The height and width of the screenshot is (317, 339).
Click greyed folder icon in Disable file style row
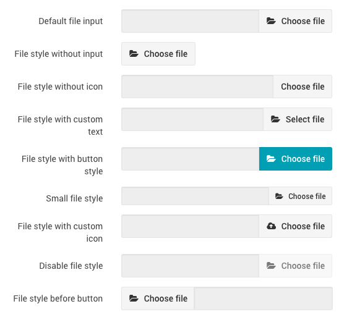[271, 266]
